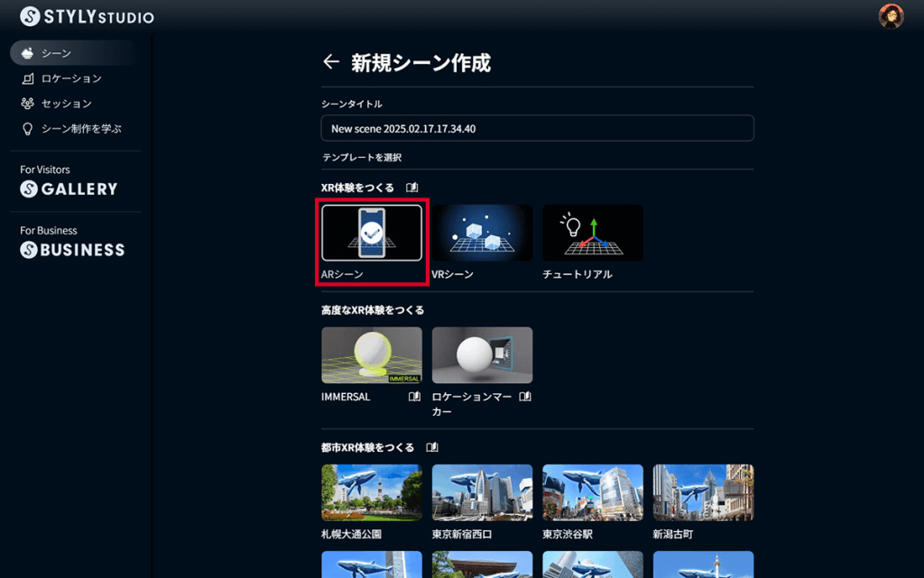Select the ARシーン template
924x578 pixels.
[371, 233]
